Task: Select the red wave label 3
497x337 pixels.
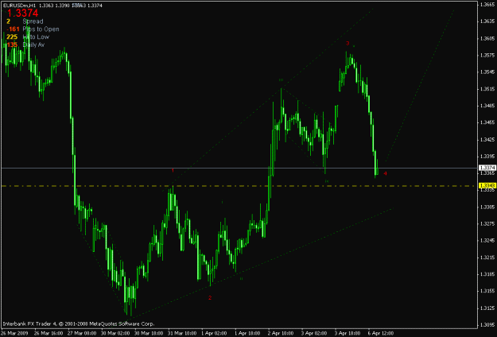Action: point(348,44)
